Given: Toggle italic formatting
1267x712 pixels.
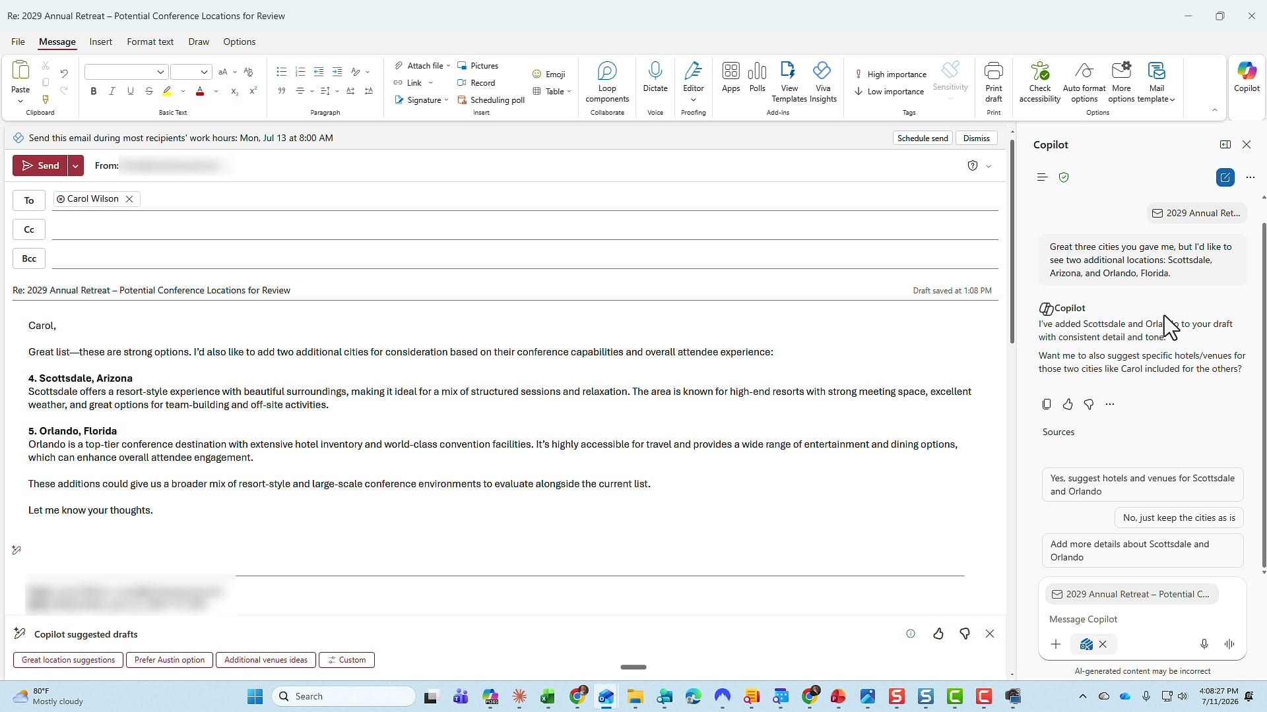Looking at the screenshot, I should (x=112, y=91).
